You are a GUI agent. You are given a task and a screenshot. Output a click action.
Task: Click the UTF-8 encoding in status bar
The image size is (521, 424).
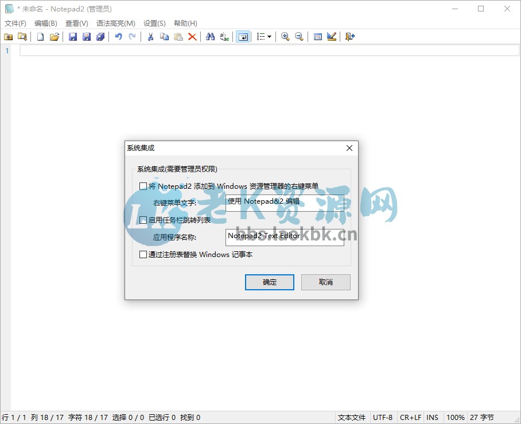tap(383, 417)
